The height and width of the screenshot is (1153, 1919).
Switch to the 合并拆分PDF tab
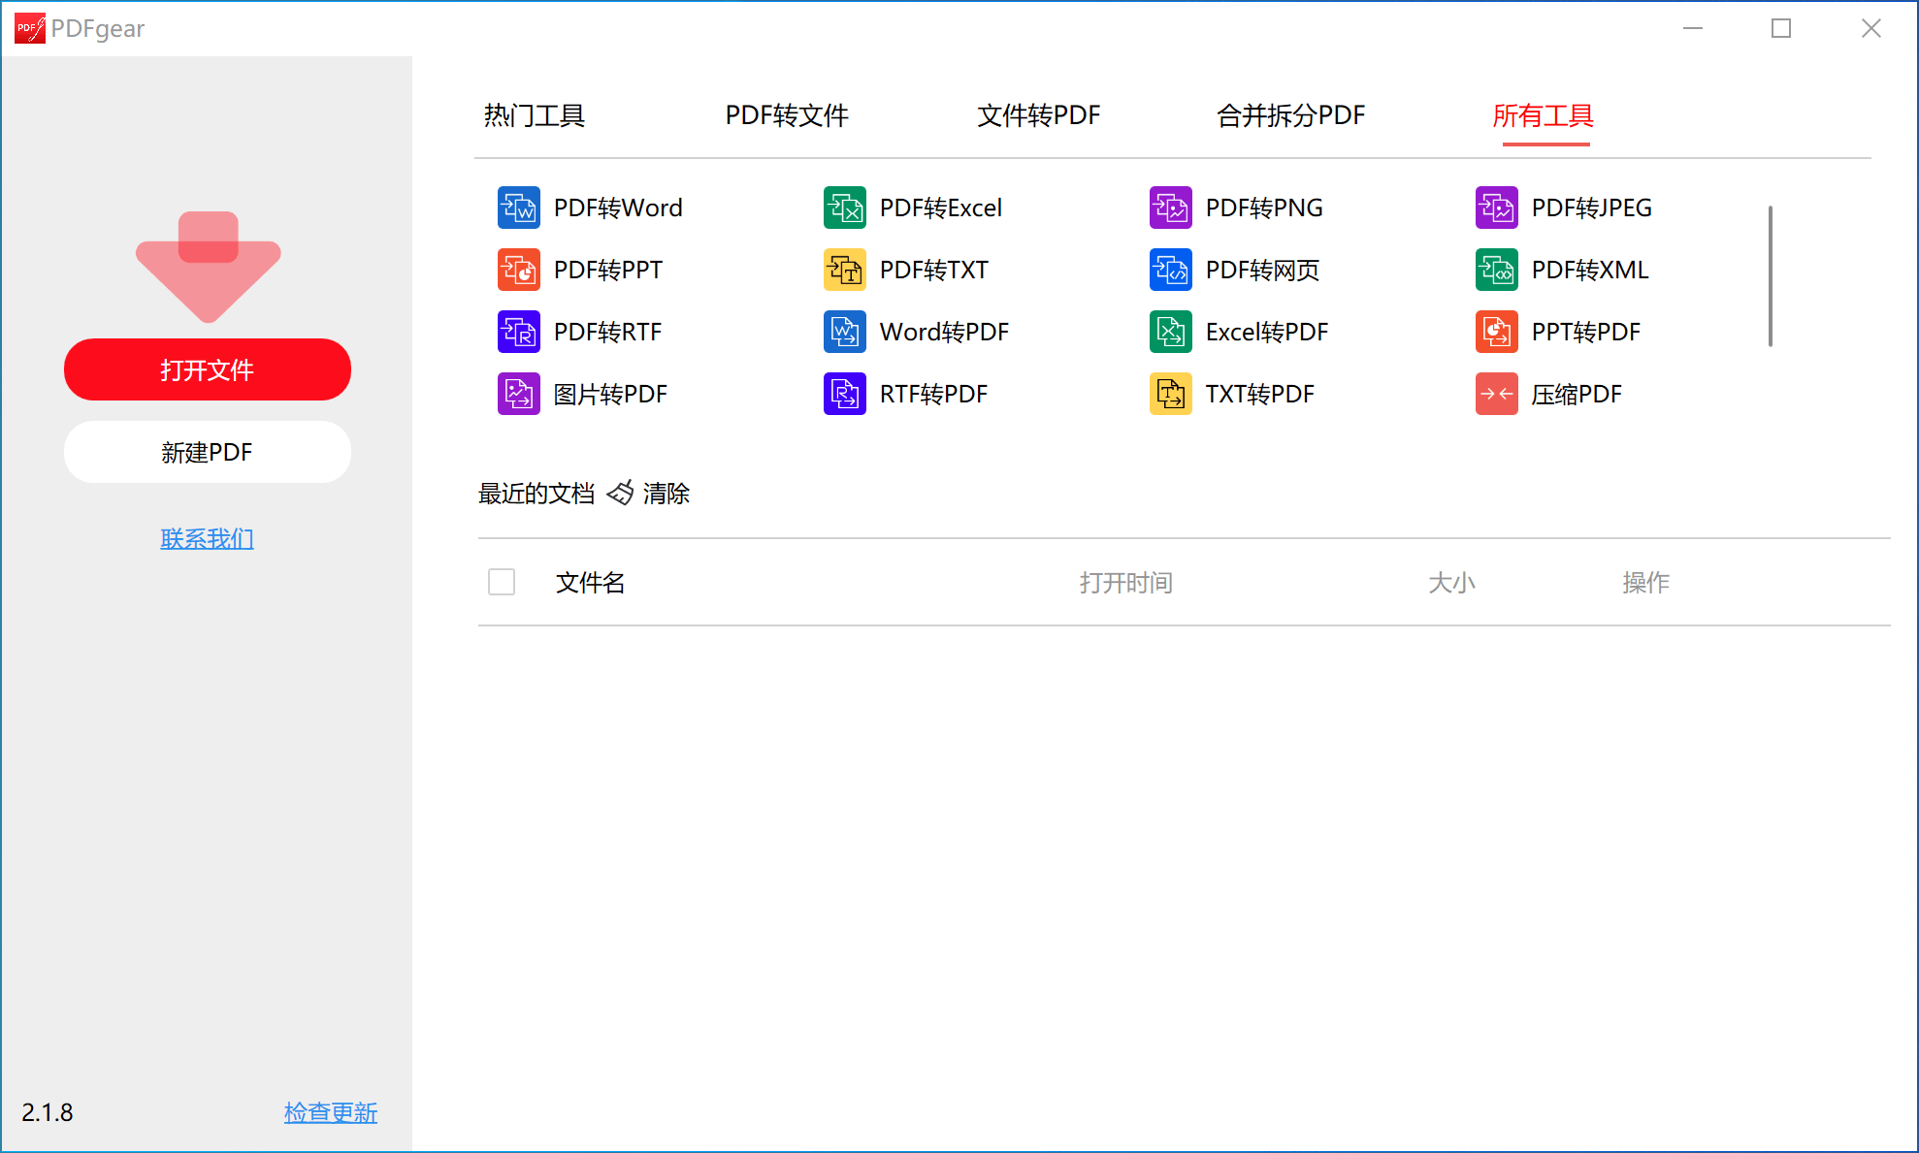tap(1290, 115)
